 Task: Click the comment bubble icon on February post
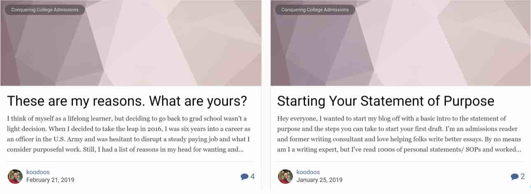(245, 177)
